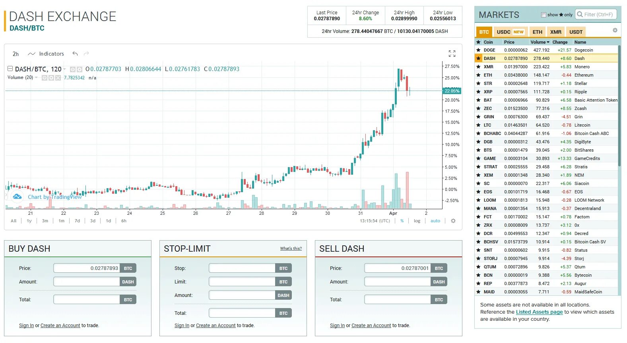Focus the Filter markets search box
The image size is (627, 343).
(596, 15)
